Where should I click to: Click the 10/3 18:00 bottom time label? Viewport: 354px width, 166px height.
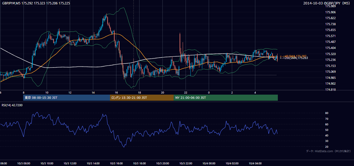pyautogui.click(x=139, y=164)
